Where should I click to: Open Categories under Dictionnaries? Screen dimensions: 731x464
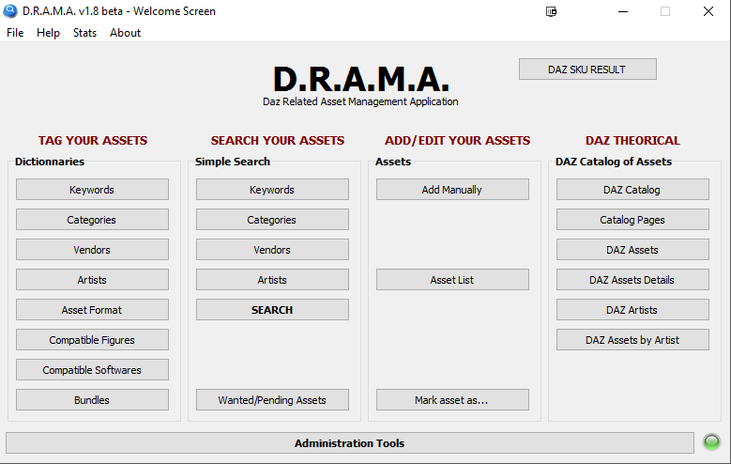[92, 220]
